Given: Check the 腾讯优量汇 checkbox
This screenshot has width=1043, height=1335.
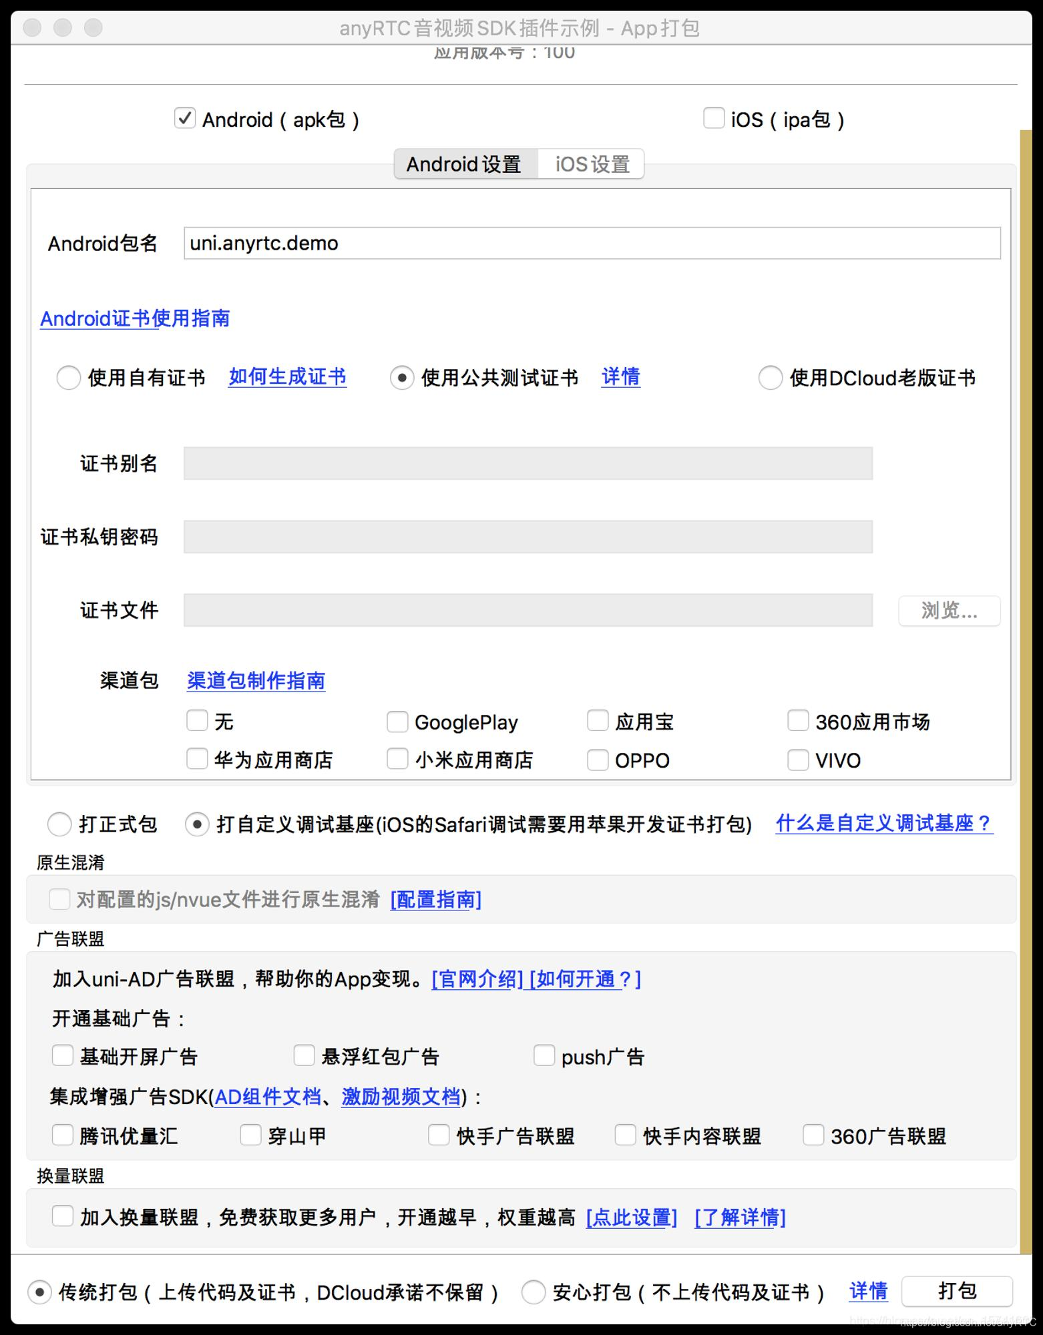Looking at the screenshot, I should [63, 1135].
